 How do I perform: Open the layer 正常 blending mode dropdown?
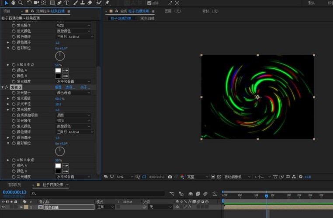click(105, 207)
